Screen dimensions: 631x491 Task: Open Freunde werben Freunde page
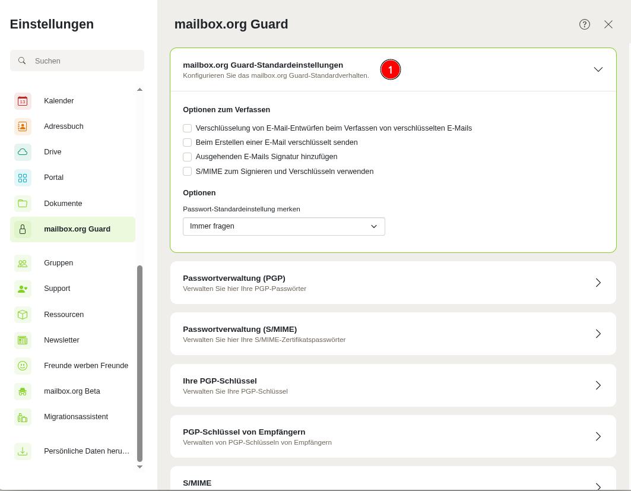72,366
